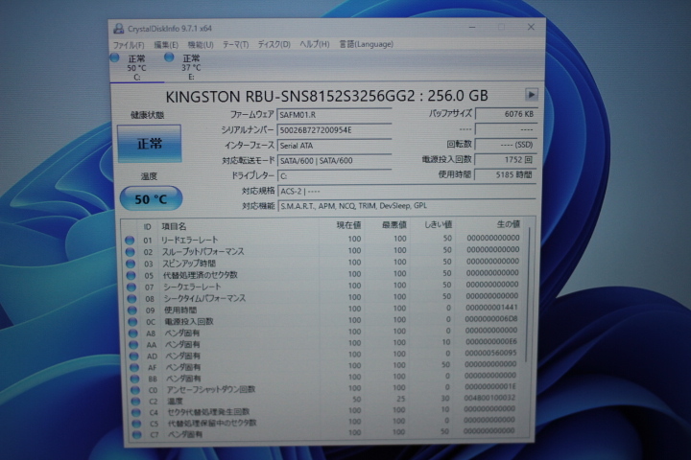Click the status circle for row 05
This screenshot has height=460, width=691.
[131, 276]
